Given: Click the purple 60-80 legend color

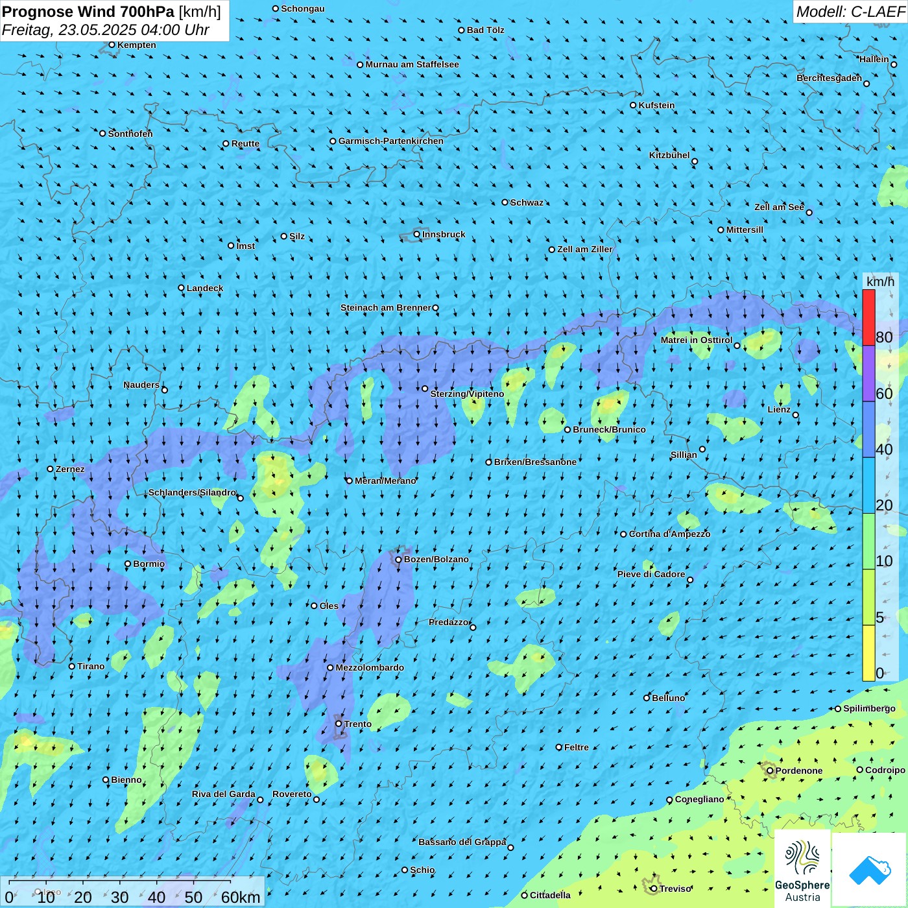Looking at the screenshot, I should pyautogui.click(x=868, y=374).
